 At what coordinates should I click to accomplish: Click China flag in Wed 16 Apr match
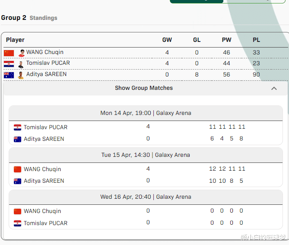[17, 211]
